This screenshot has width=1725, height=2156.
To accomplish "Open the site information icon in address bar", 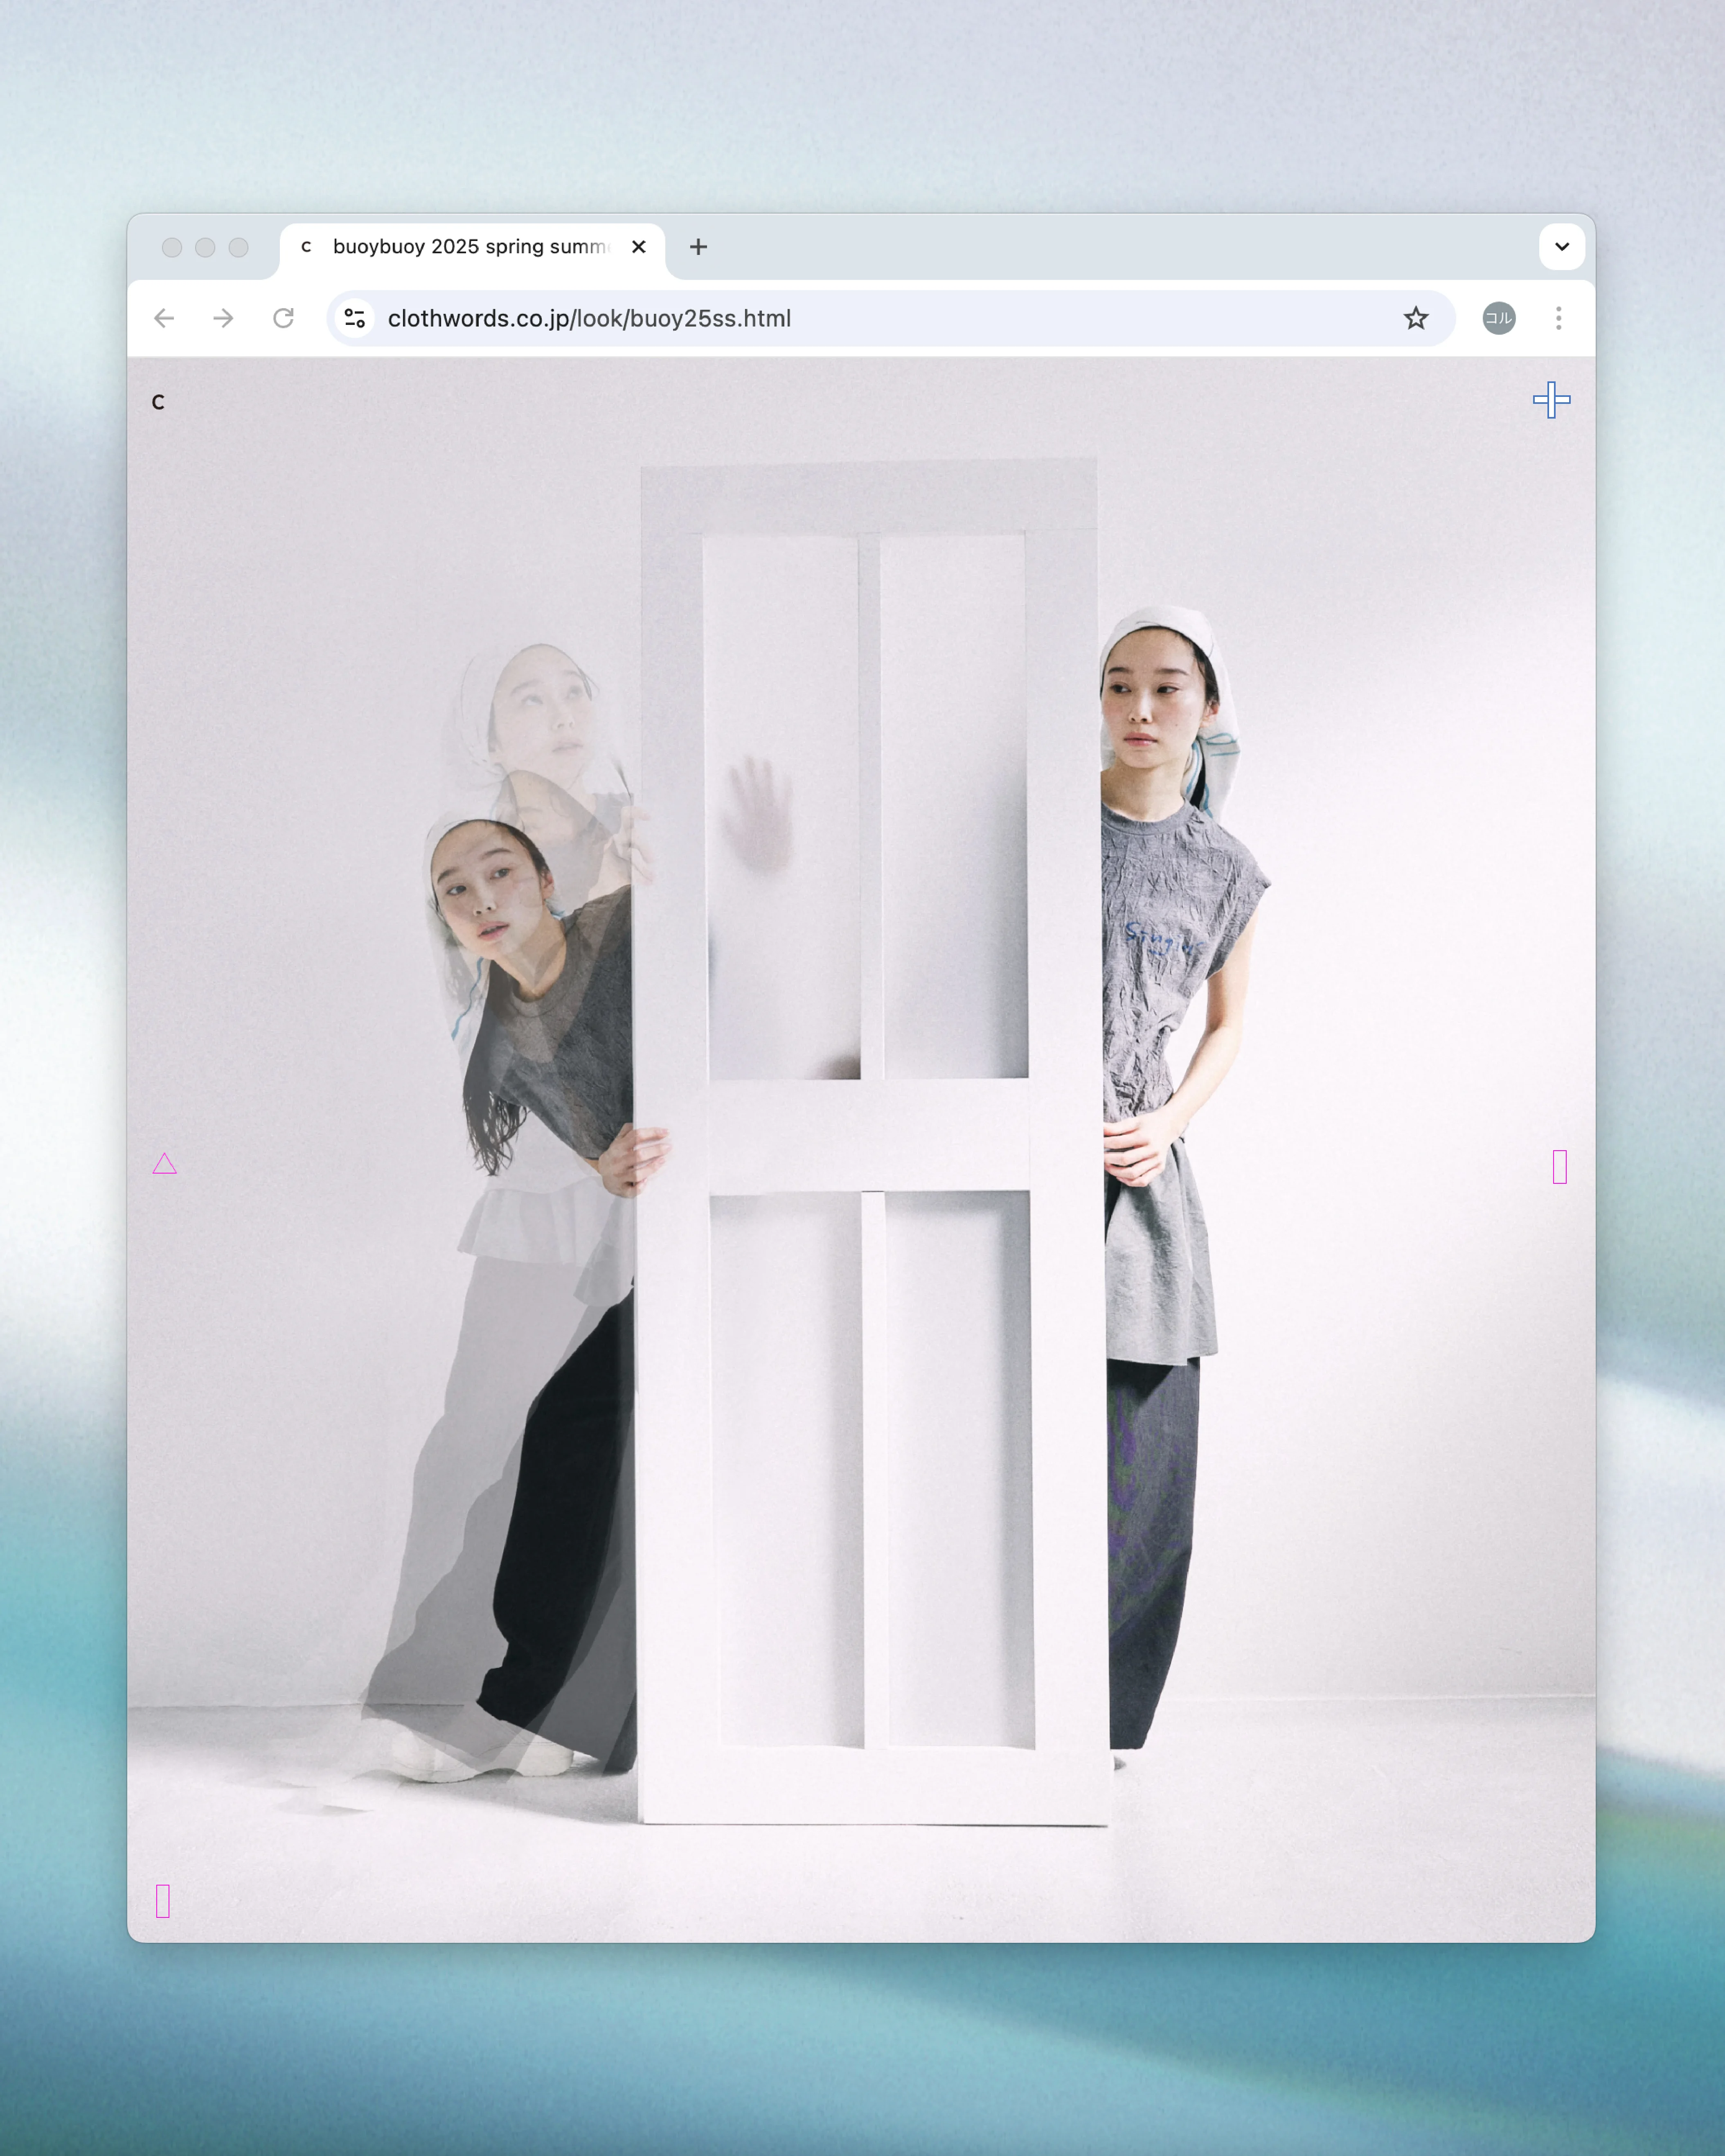I will [354, 318].
